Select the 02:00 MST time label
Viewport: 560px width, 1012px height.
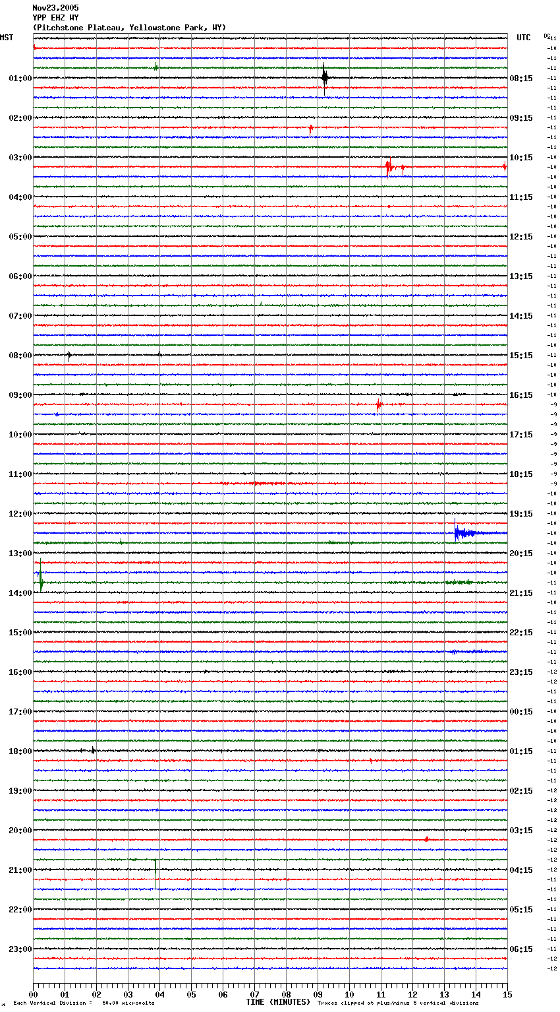click(x=20, y=118)
